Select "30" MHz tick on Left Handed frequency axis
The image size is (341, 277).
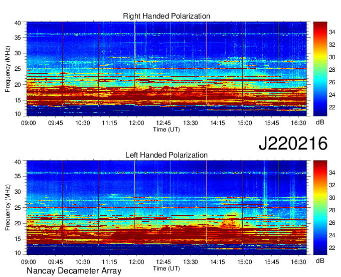(x=18, y=192)
